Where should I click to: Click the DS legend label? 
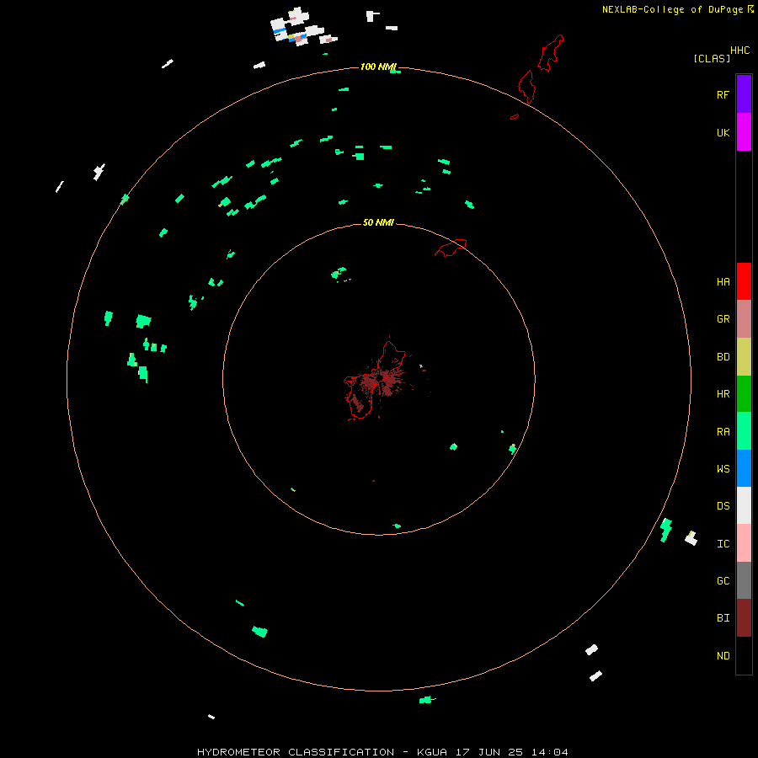click(x=723, y=505)
